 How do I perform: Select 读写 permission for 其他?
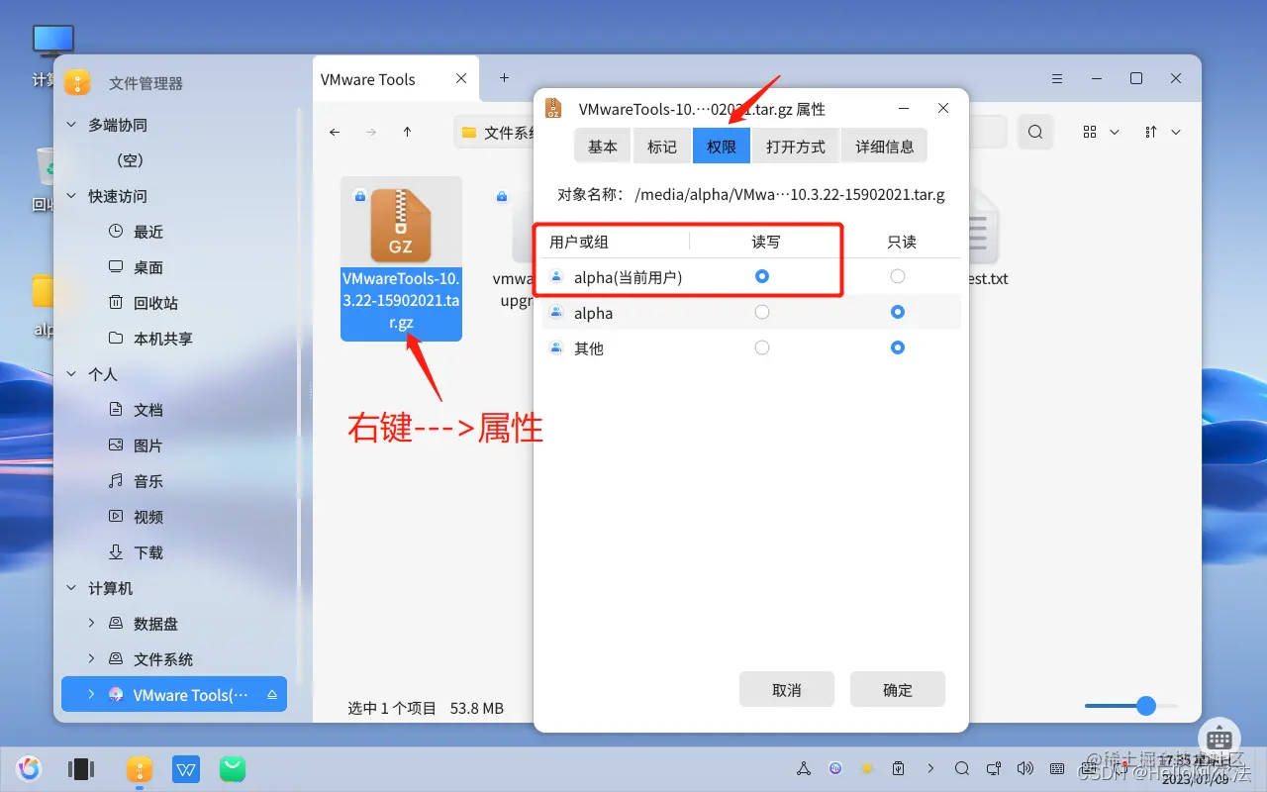[x=762, y=347]
